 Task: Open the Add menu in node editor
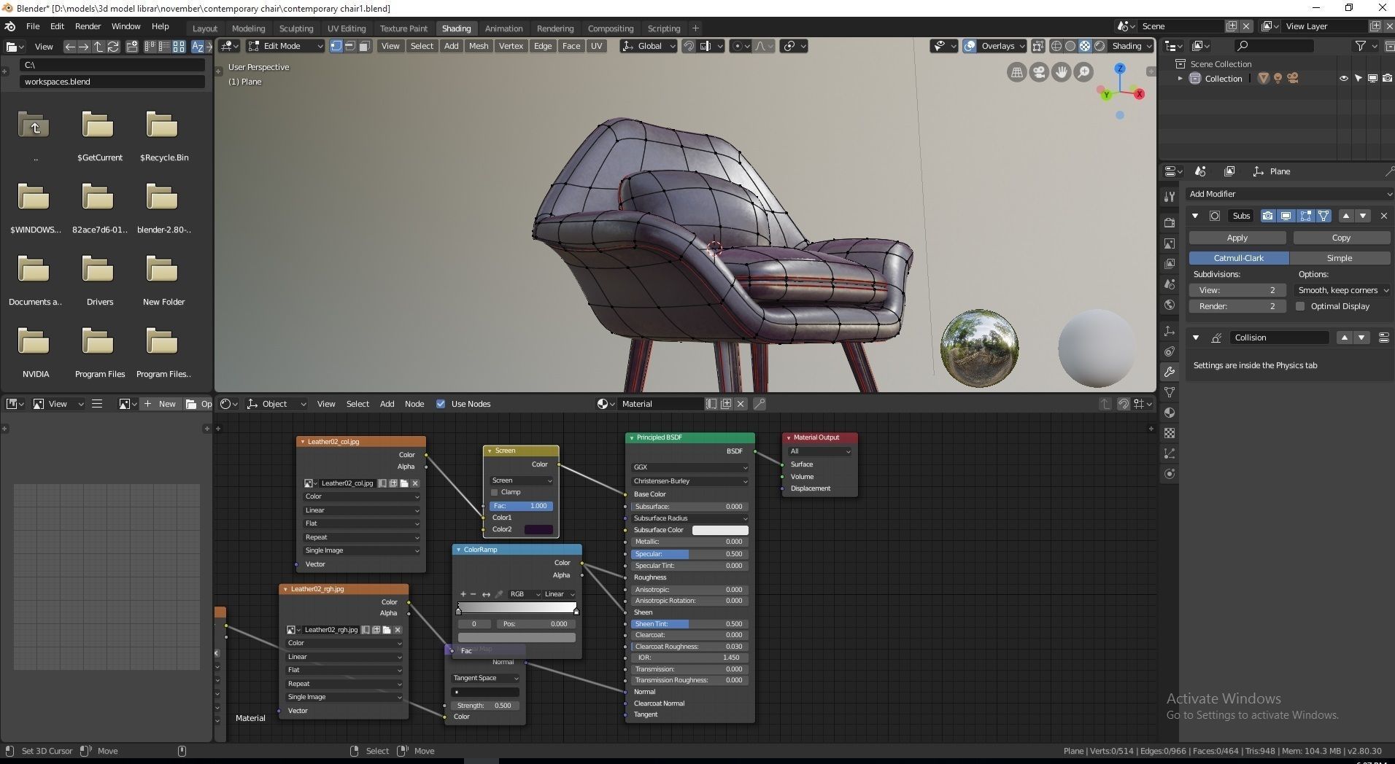[x=387, y=404]
